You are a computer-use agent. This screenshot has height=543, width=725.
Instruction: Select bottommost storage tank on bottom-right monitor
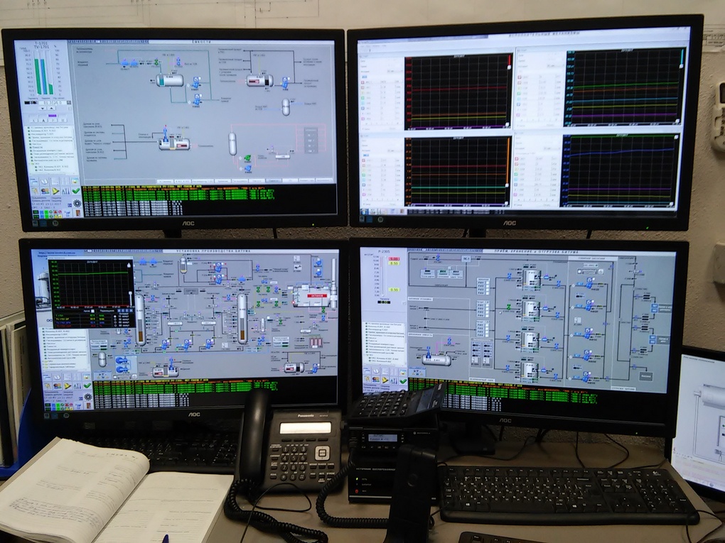point(530,371)
